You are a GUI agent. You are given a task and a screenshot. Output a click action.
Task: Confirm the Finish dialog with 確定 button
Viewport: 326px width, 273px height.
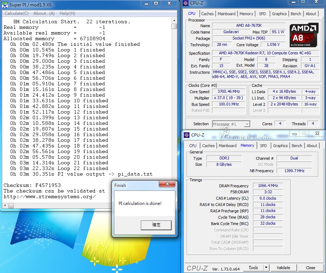156,225
